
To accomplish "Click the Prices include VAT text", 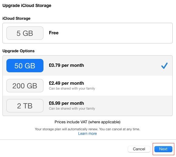I will point(88,122).
